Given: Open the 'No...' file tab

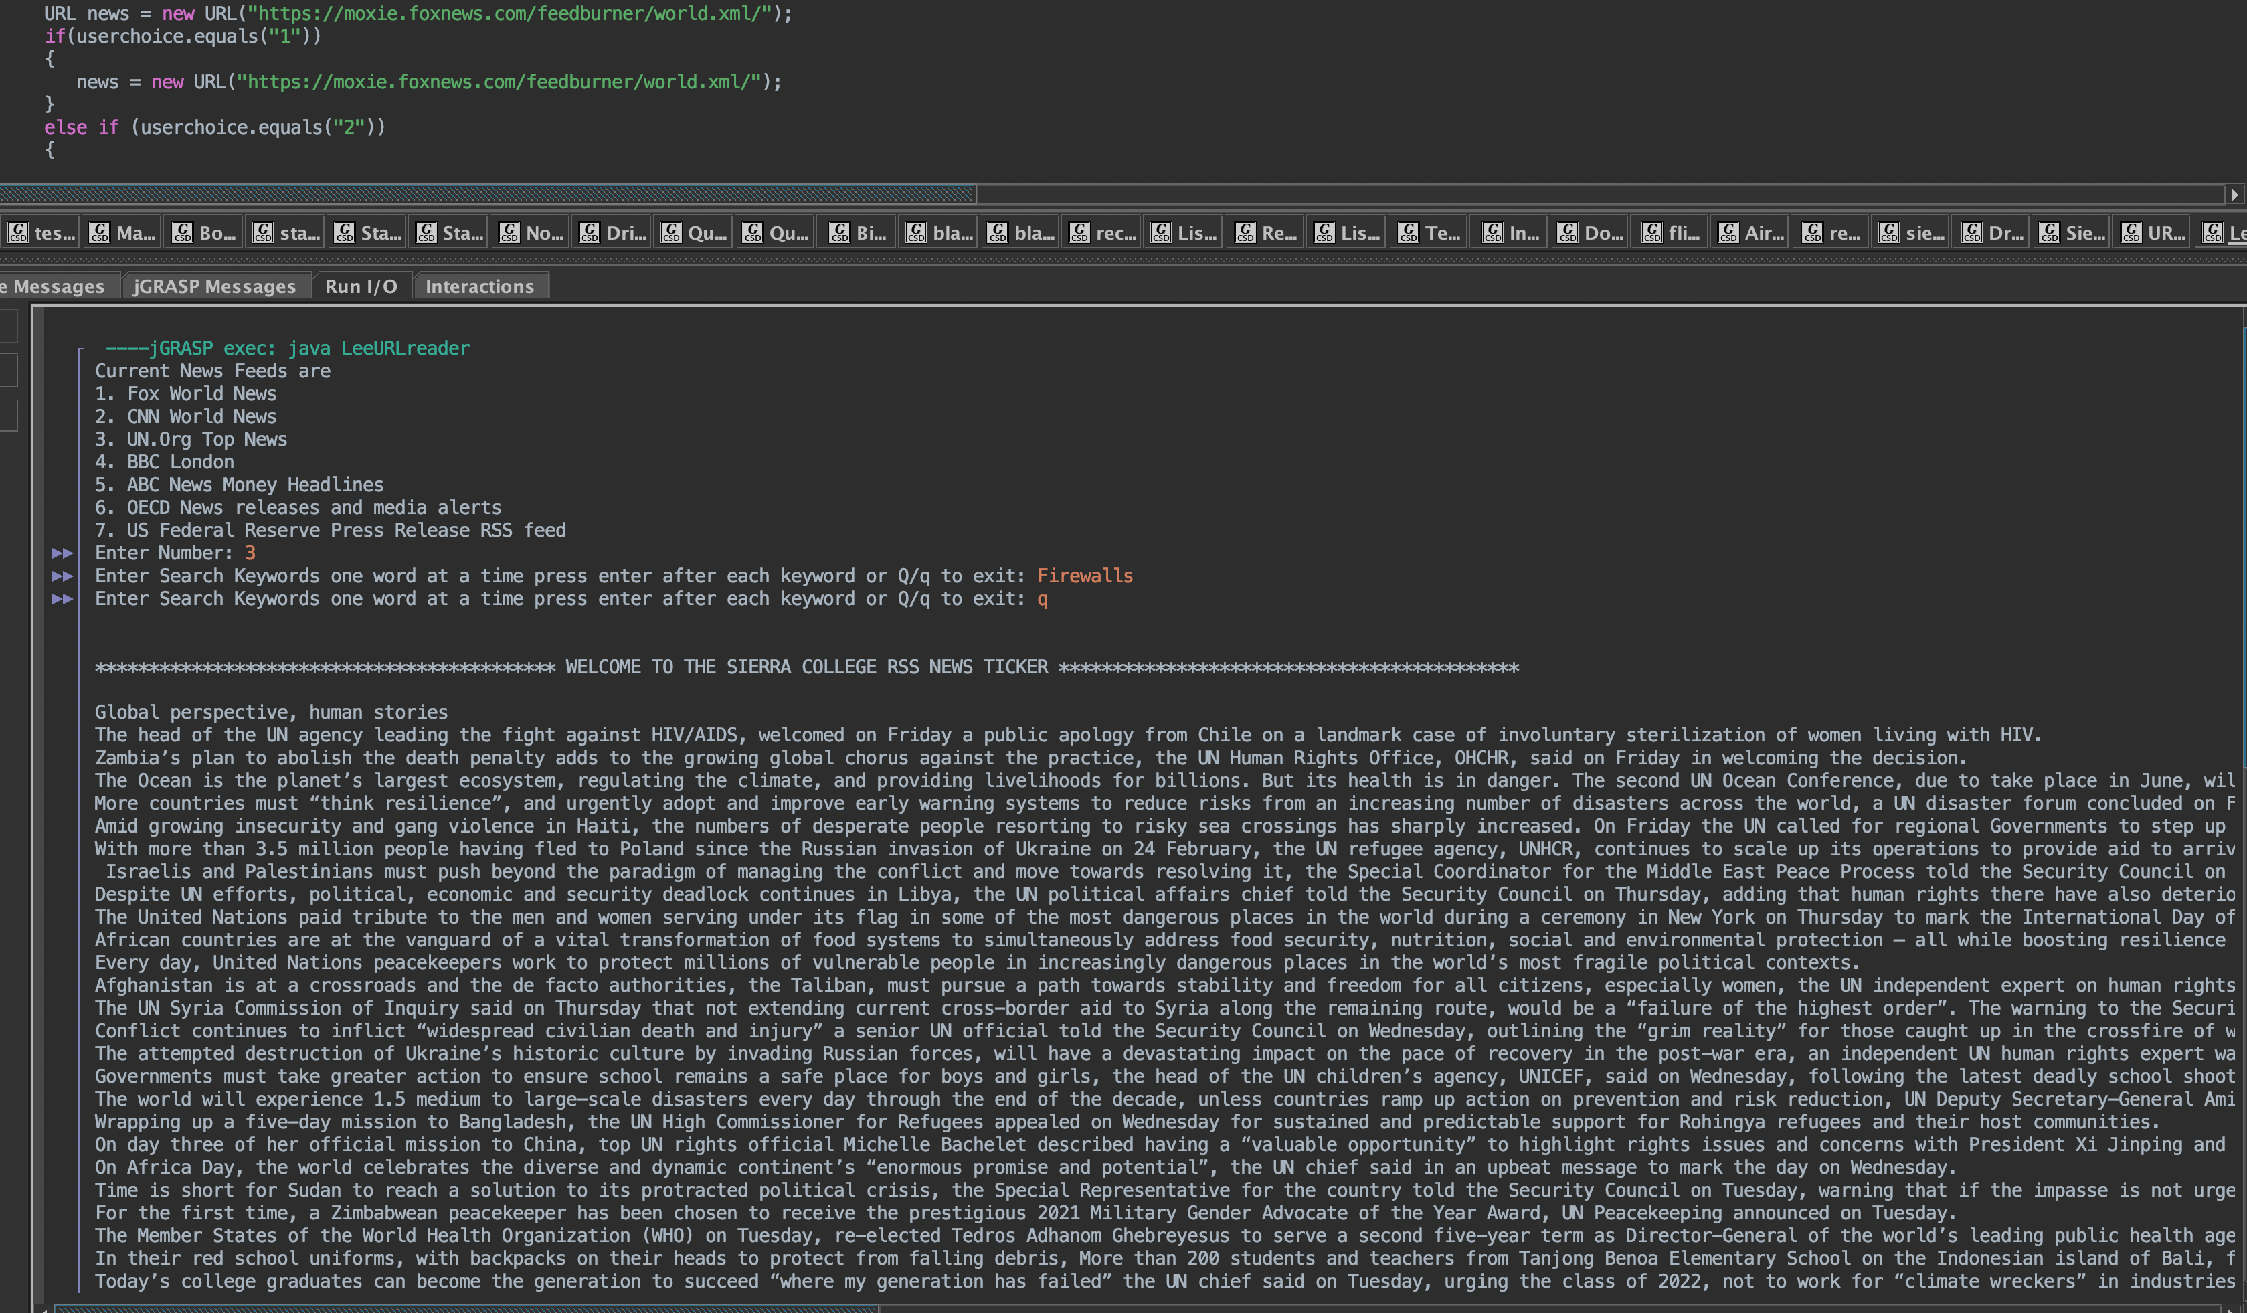Looking at the screenshot, I should tap(531, 233).
